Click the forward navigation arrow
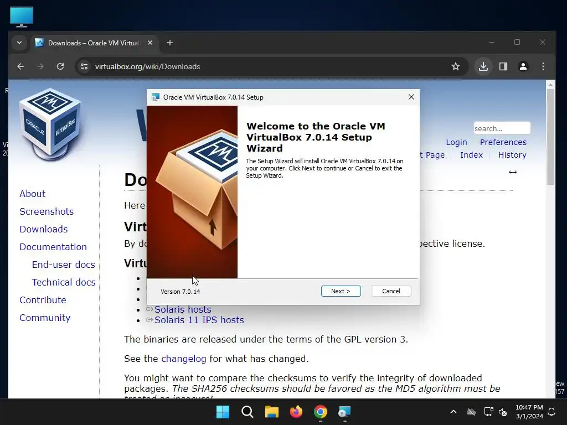Image resolution: width=567 pixels, height=425 pixels. [40, 66]
